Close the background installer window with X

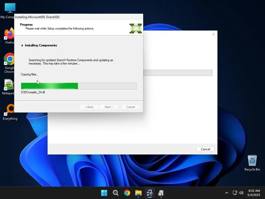214,34
